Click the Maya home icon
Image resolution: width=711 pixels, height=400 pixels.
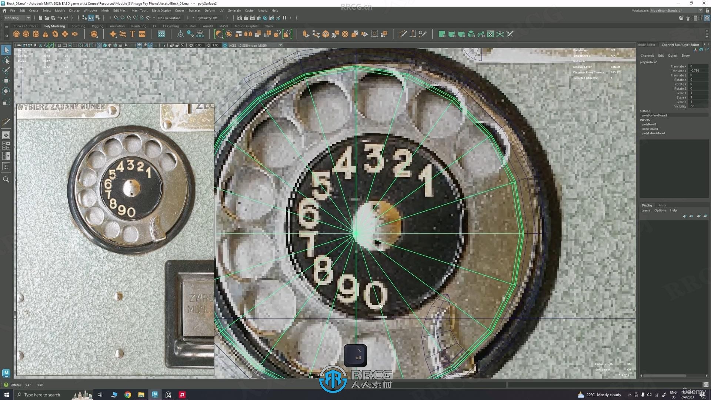tap(4, 11)
